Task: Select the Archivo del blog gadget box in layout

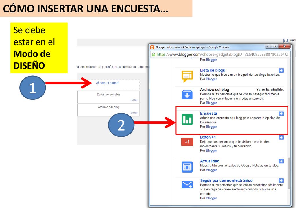Action: [x=109, y=110]
